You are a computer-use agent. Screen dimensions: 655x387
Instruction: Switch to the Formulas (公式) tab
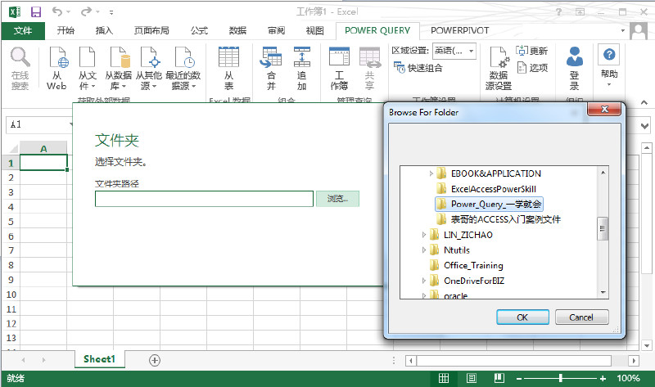[199, 30]
